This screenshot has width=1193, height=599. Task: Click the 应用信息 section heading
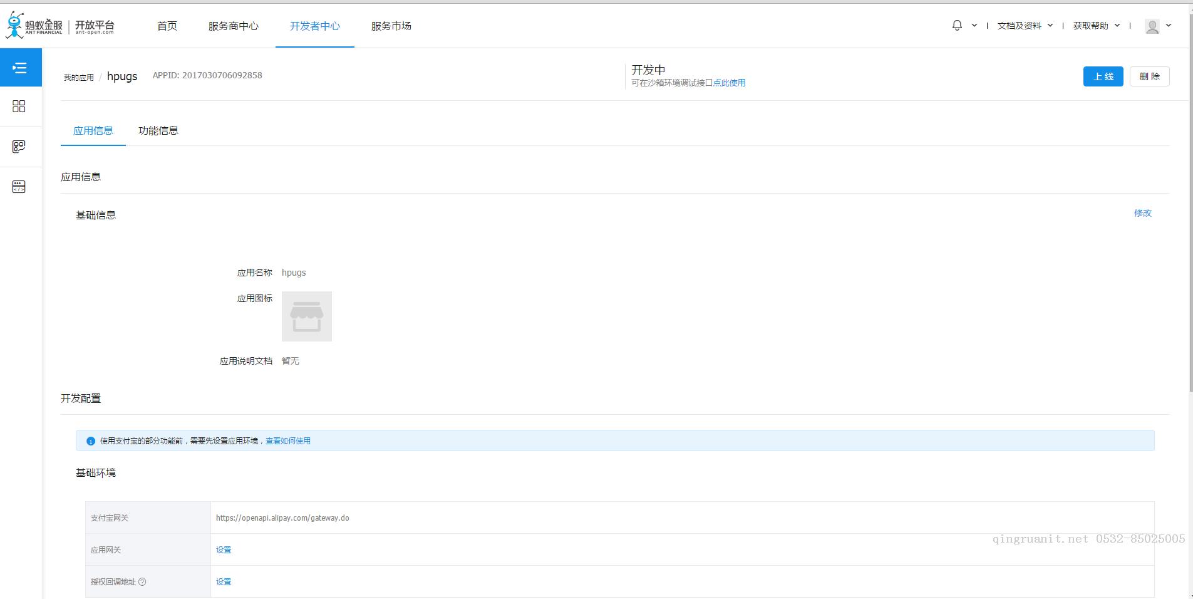coord(81,177)
